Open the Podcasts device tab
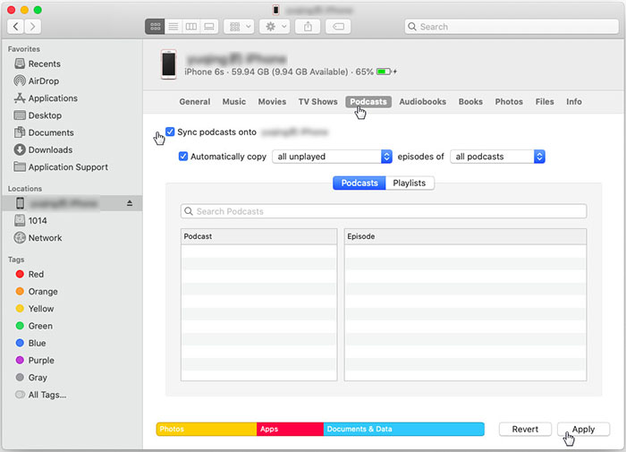Viewport: 626px width, 452px height. click(x=368, y=101)
